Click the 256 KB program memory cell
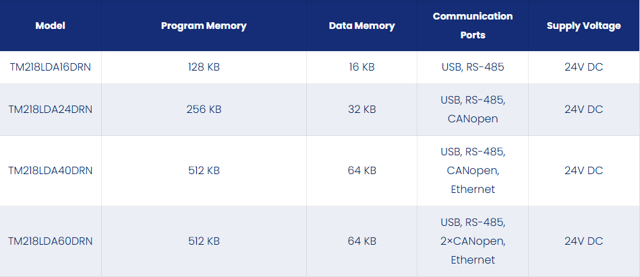Viewport: 640px width, 277px height. (x=204, y=110)
